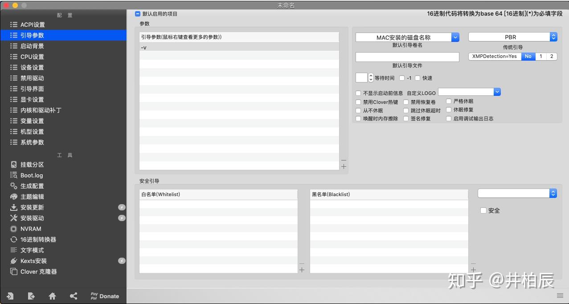Screen dimensions: 569x304
Task: Select No in the XMPDetection segmented control
Action: [x=528, y=57]
